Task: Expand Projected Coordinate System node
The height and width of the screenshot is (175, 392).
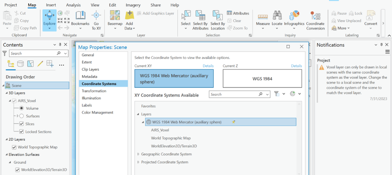Action: (x=138, y=162)
